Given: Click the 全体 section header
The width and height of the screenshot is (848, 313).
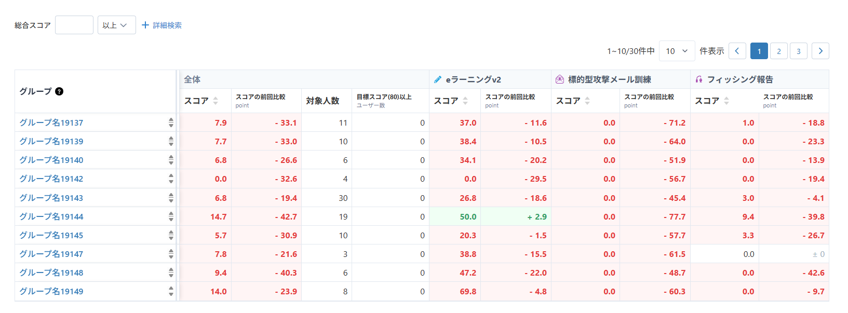Looking at the screenshot, I should (x=304, y=79).
